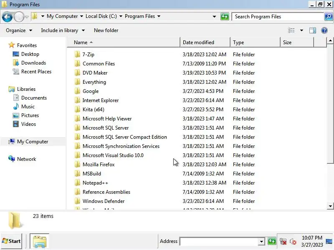The height and width of the screenshot is (250, 334).
Task: Click in the Search Program Files box
Action: point(278,17)
